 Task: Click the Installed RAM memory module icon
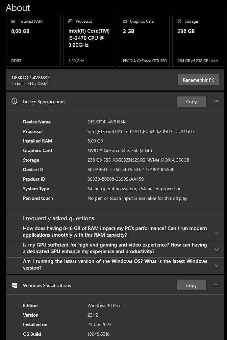click(13, 21)
